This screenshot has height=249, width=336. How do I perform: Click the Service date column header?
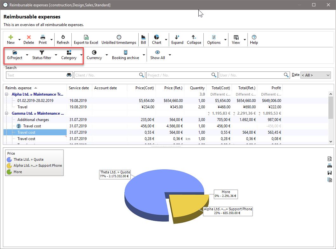point(79,88)
